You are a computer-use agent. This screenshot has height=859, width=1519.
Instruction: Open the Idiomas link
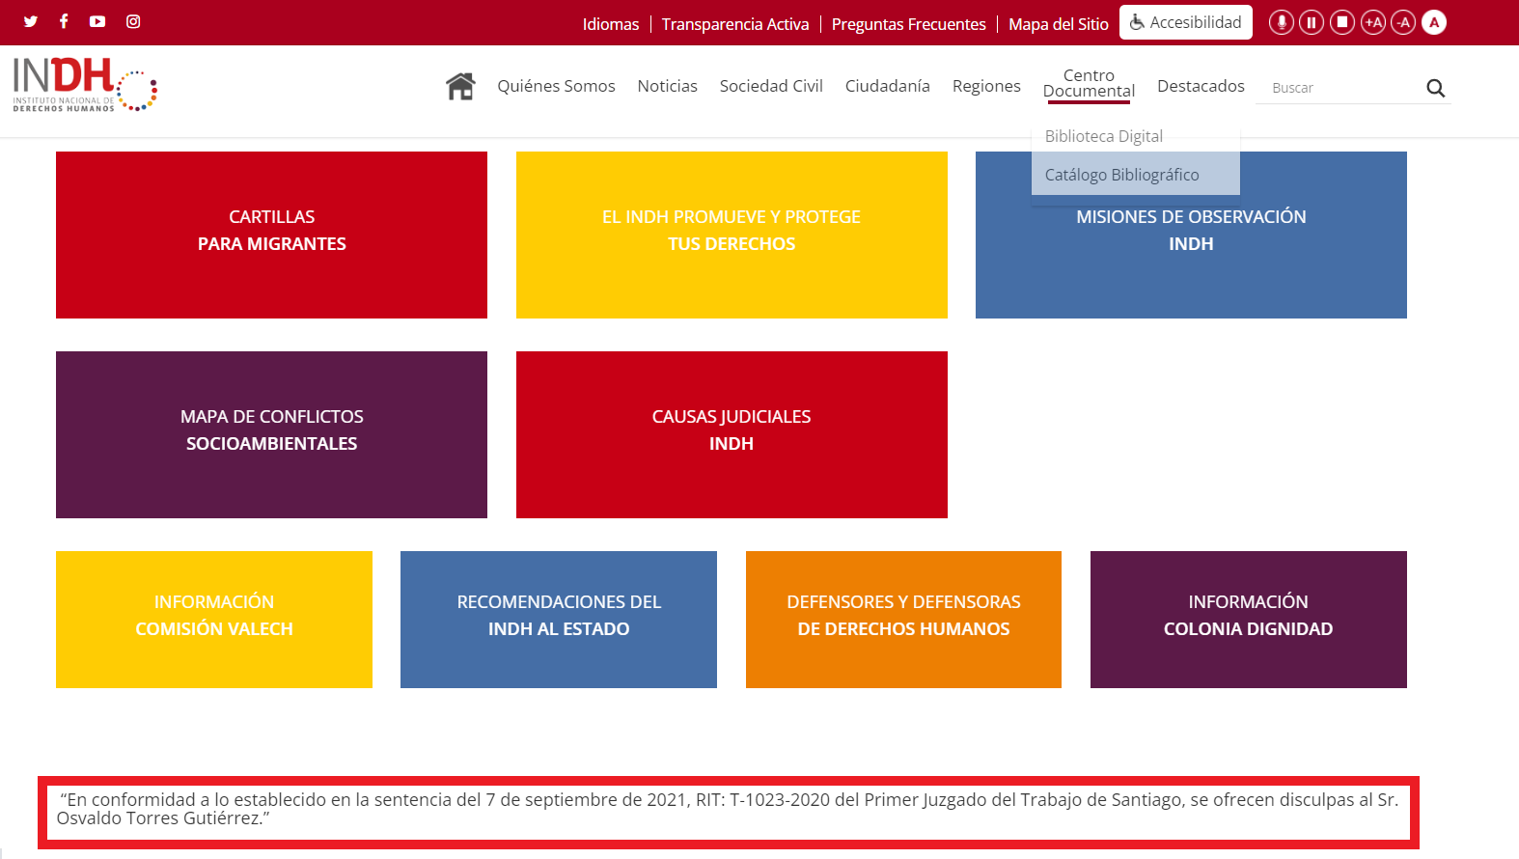tap(611, 24)
